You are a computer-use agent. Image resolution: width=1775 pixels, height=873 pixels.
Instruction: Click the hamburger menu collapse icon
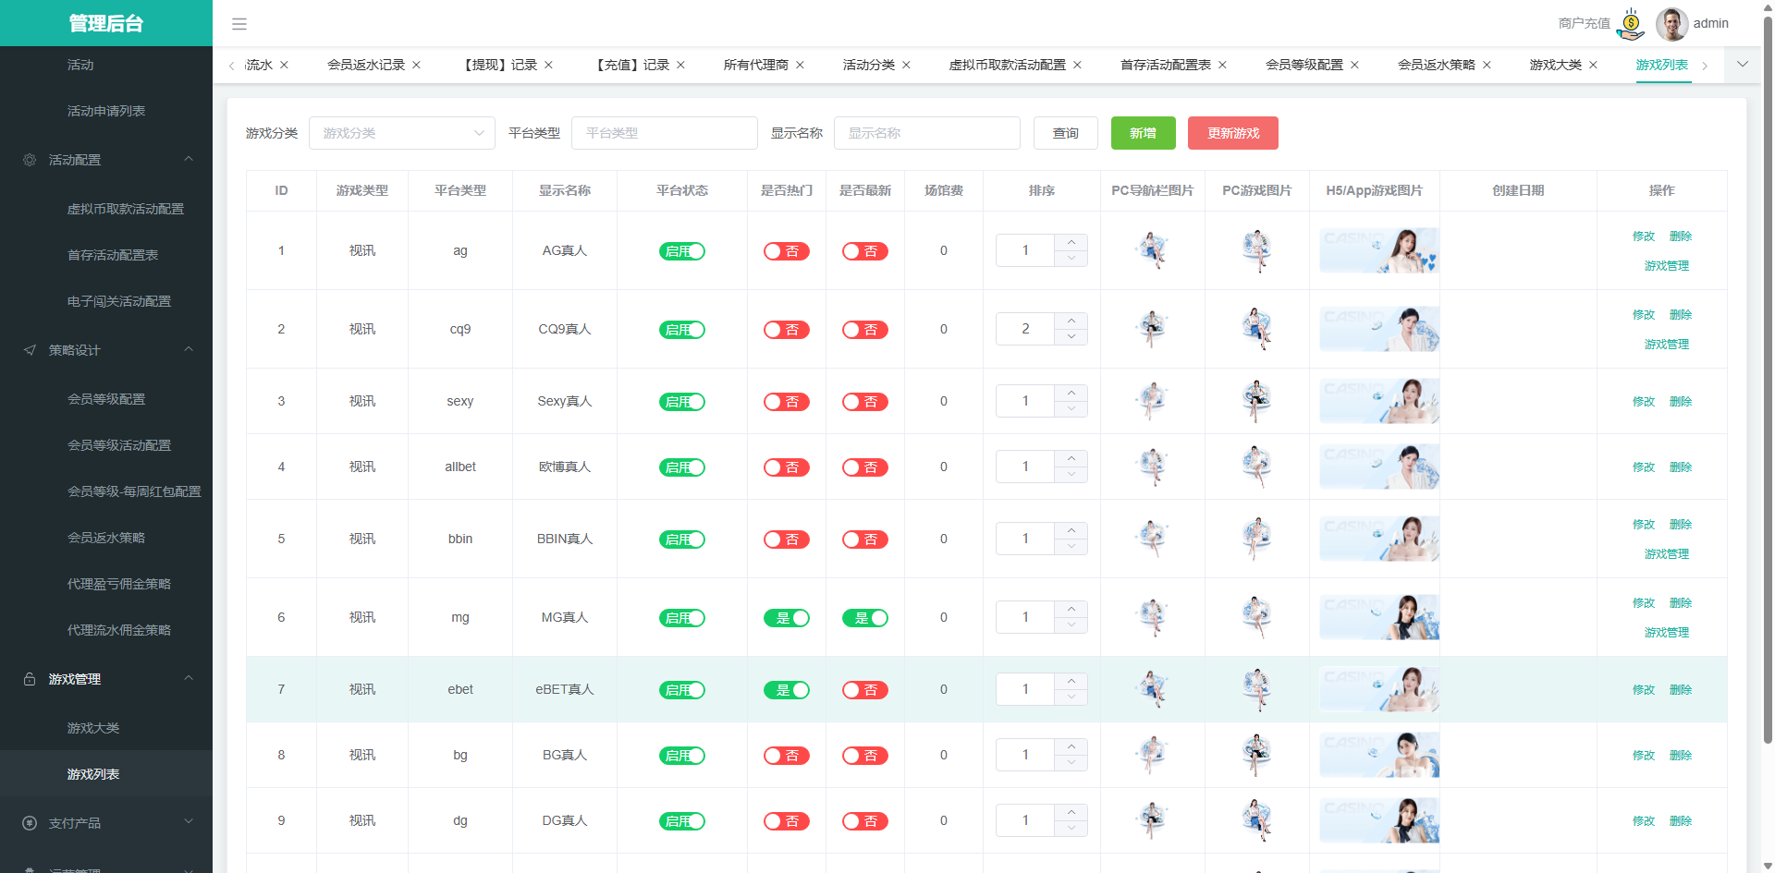pos(239,24)
